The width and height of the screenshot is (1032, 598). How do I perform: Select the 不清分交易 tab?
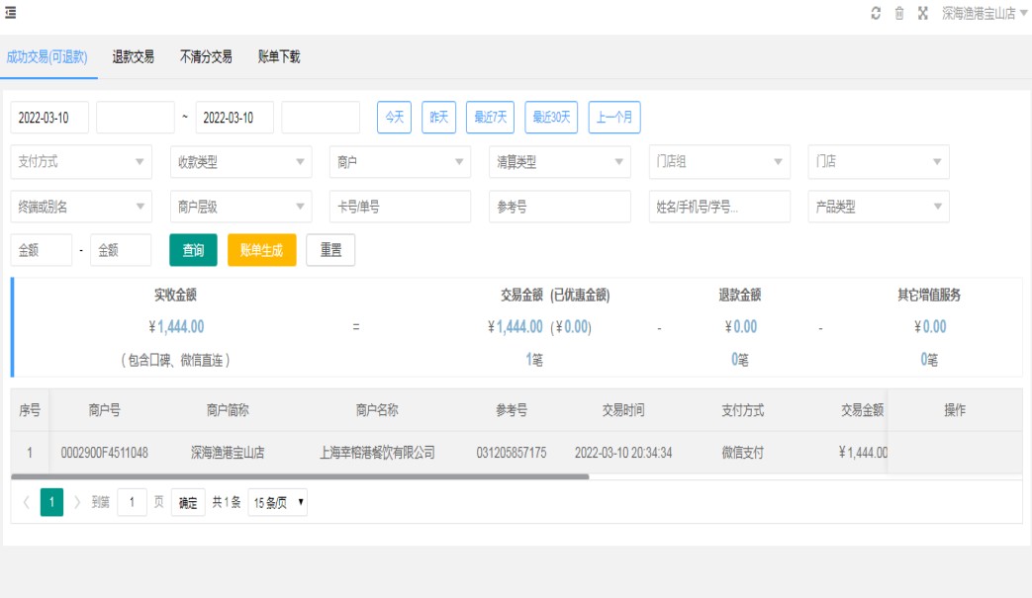click(206, 57)
